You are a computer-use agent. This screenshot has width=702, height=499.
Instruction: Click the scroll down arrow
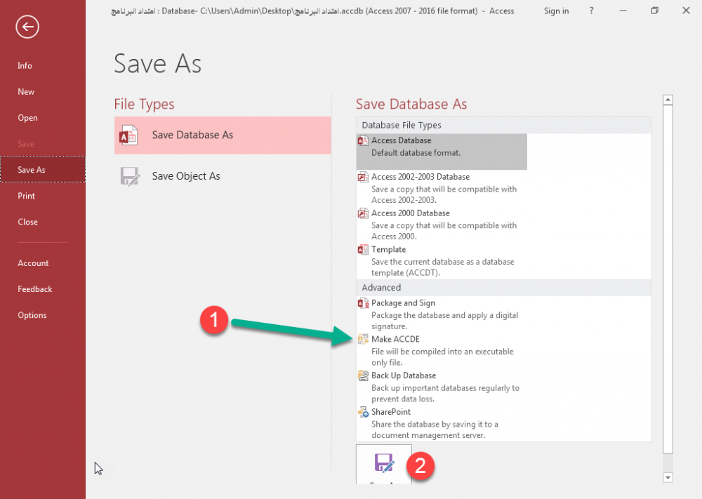pyautogui.click(x=668, y=477)
